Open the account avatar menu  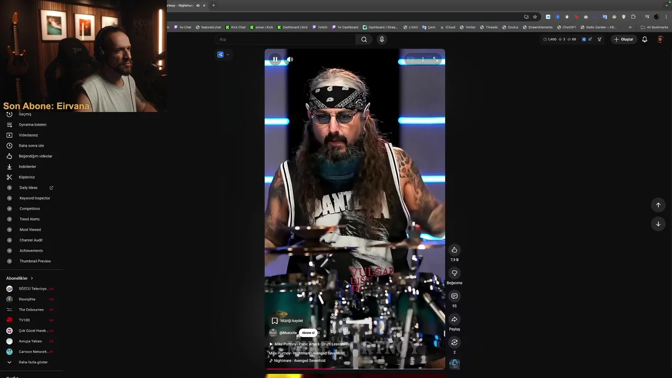660,39
